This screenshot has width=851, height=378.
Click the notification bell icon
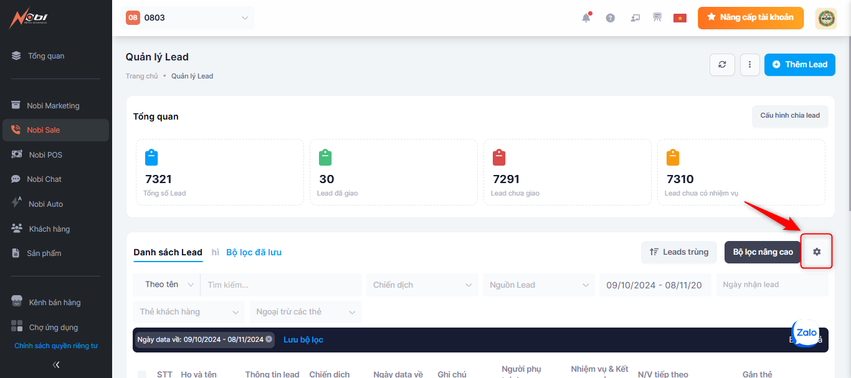(x=586, y=18)
